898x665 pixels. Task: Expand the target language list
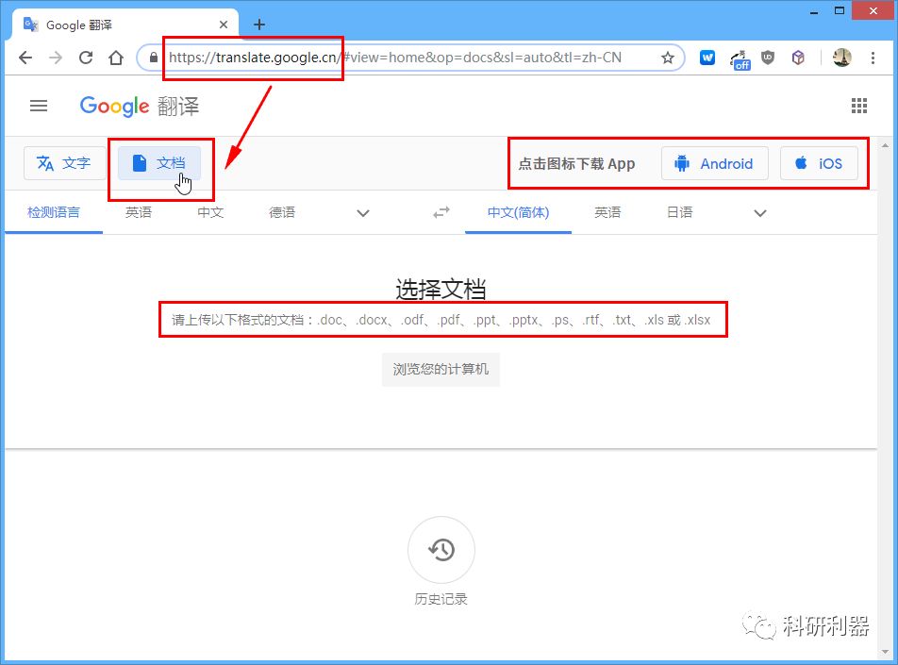760,213
